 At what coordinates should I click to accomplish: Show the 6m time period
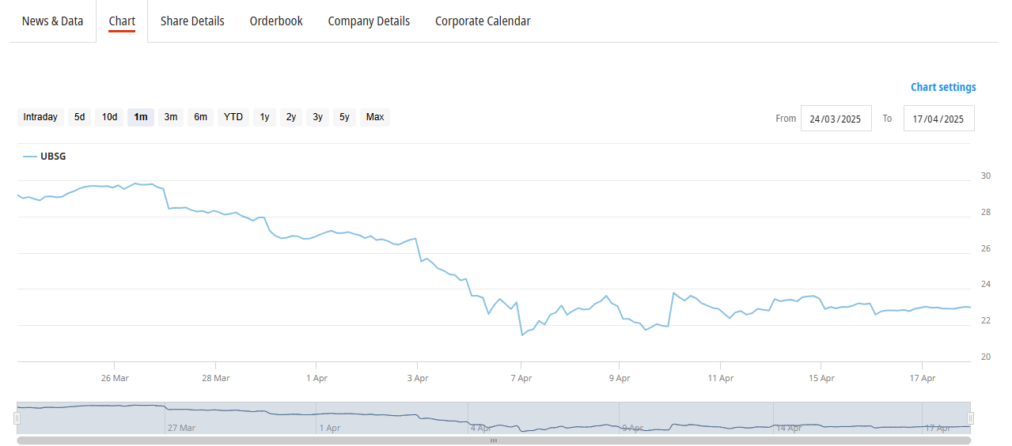point(201,118)
